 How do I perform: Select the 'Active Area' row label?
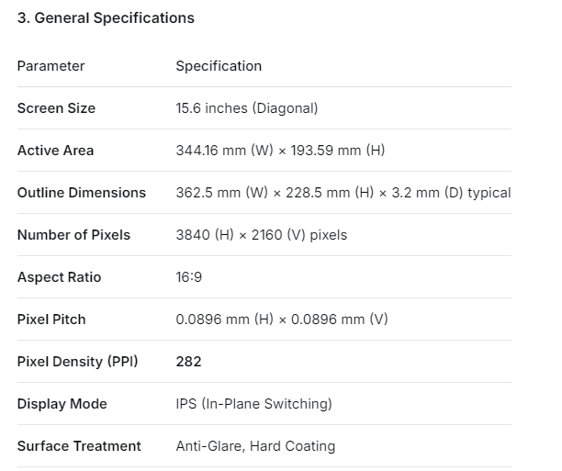click(x=55, y=151)
